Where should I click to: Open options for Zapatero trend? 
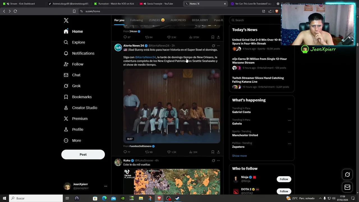[x=289, y=144]
